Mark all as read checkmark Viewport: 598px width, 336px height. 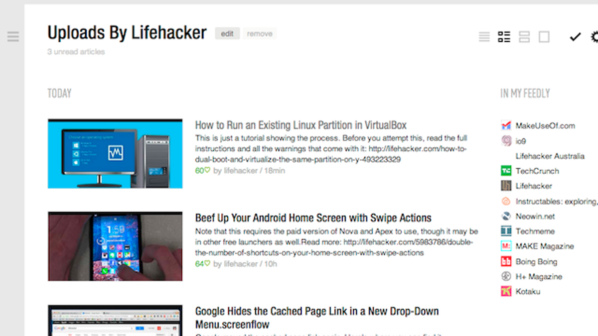pyautogui.click(x=575, y=37)
